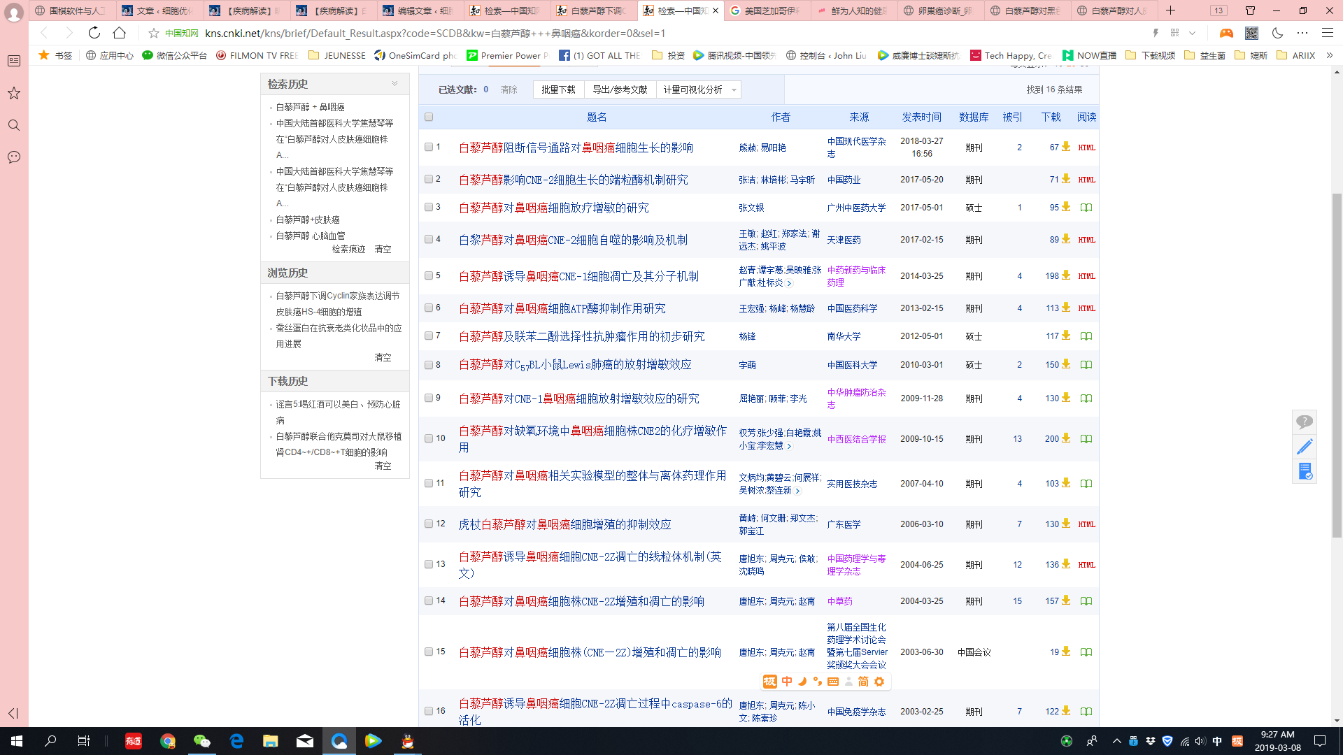The image size is (1343, 755).
Task: Check the box for article 9
Action: tap(429, 398)
